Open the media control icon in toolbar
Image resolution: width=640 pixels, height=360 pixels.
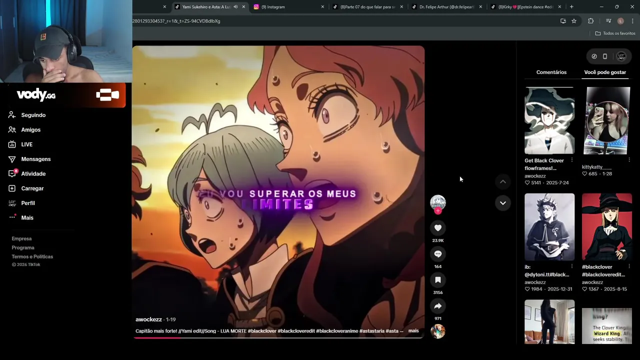click(608, 21)
